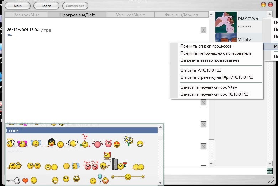Insert the red heart emoticon
This screenshot has width=278, height=186.
(25, 180)
